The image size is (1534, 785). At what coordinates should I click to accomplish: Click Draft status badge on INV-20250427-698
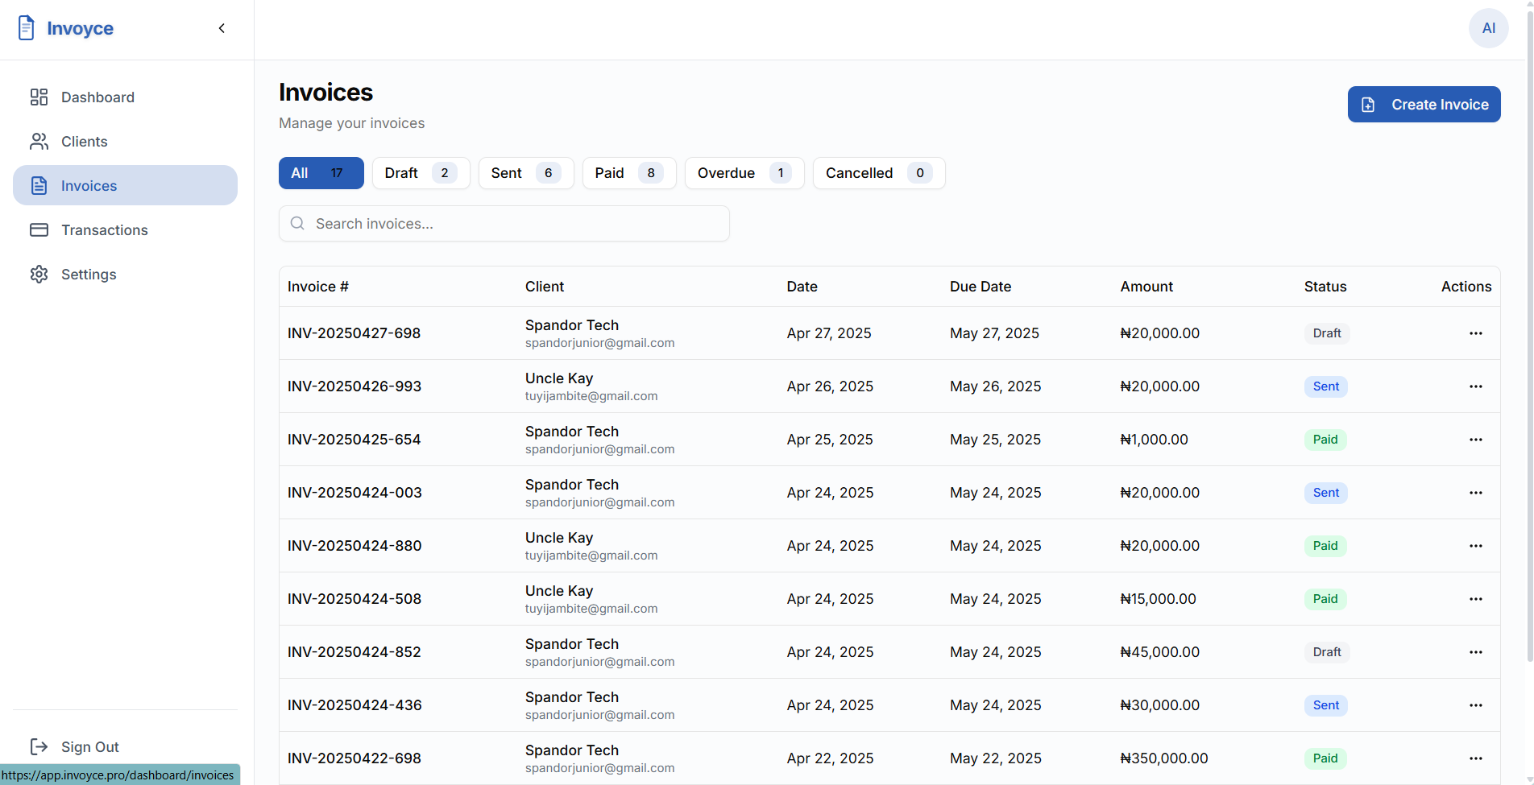[1327, 333]
